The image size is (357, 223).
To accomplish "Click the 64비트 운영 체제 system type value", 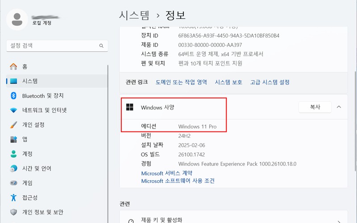I will 220,54.
